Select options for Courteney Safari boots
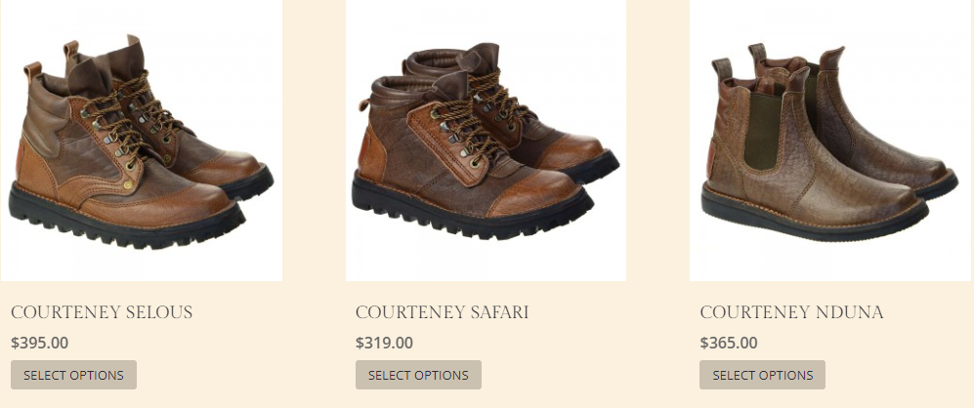Image resolution: width=974 pixels, height=408 pixels. (x=418, y=375)
